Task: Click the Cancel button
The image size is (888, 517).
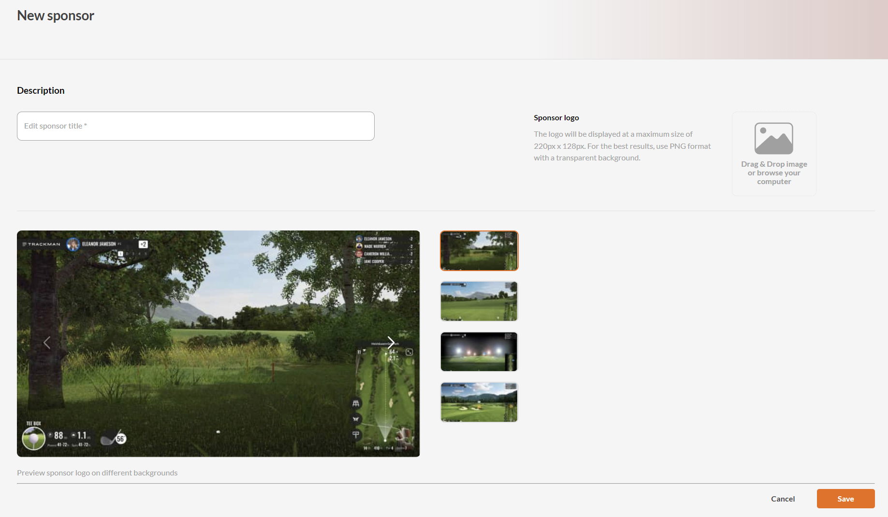Action: tap(783, 499)
